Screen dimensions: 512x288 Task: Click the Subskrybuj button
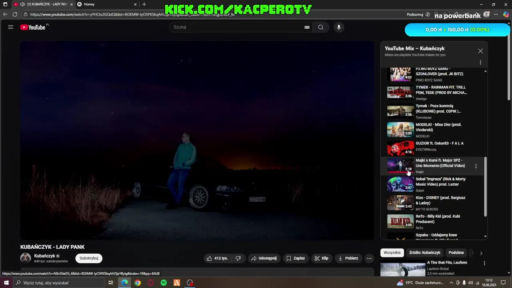[89, 258]
